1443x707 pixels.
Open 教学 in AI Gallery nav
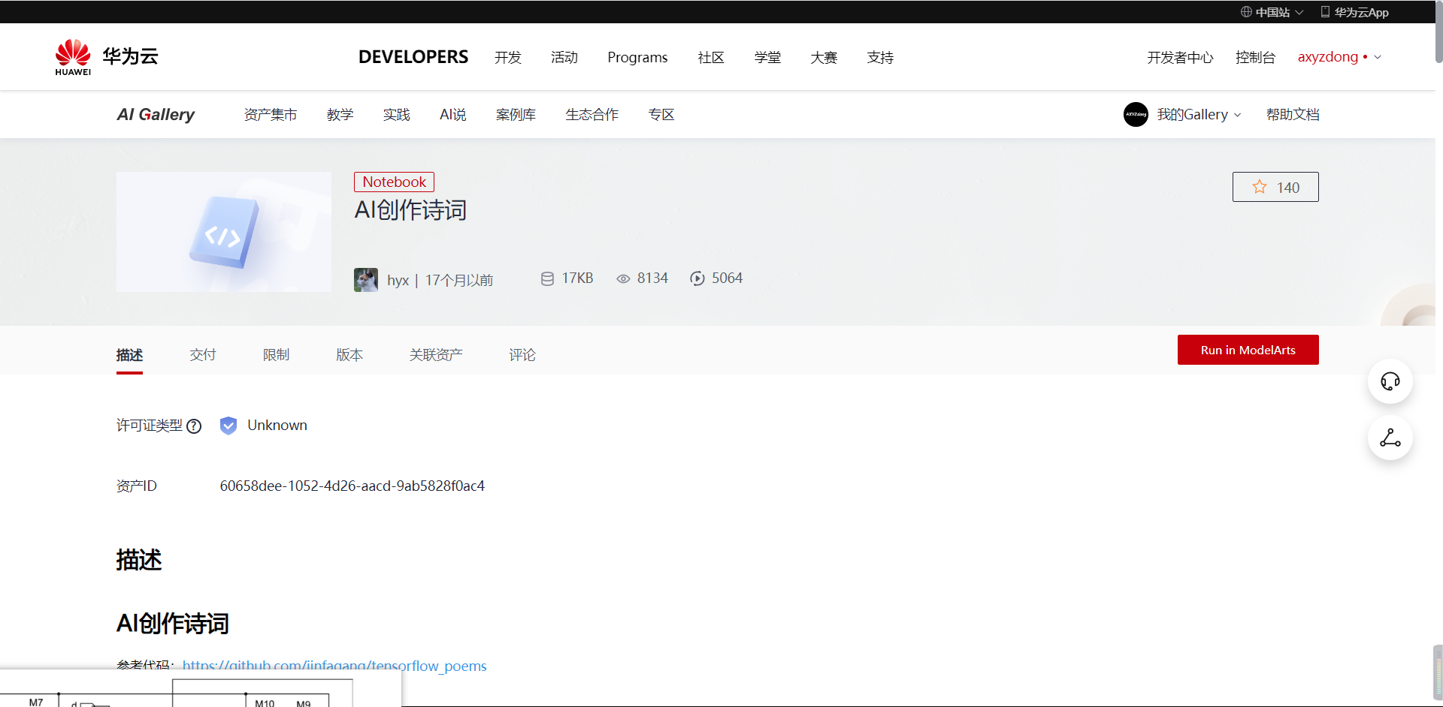point(340,114)
